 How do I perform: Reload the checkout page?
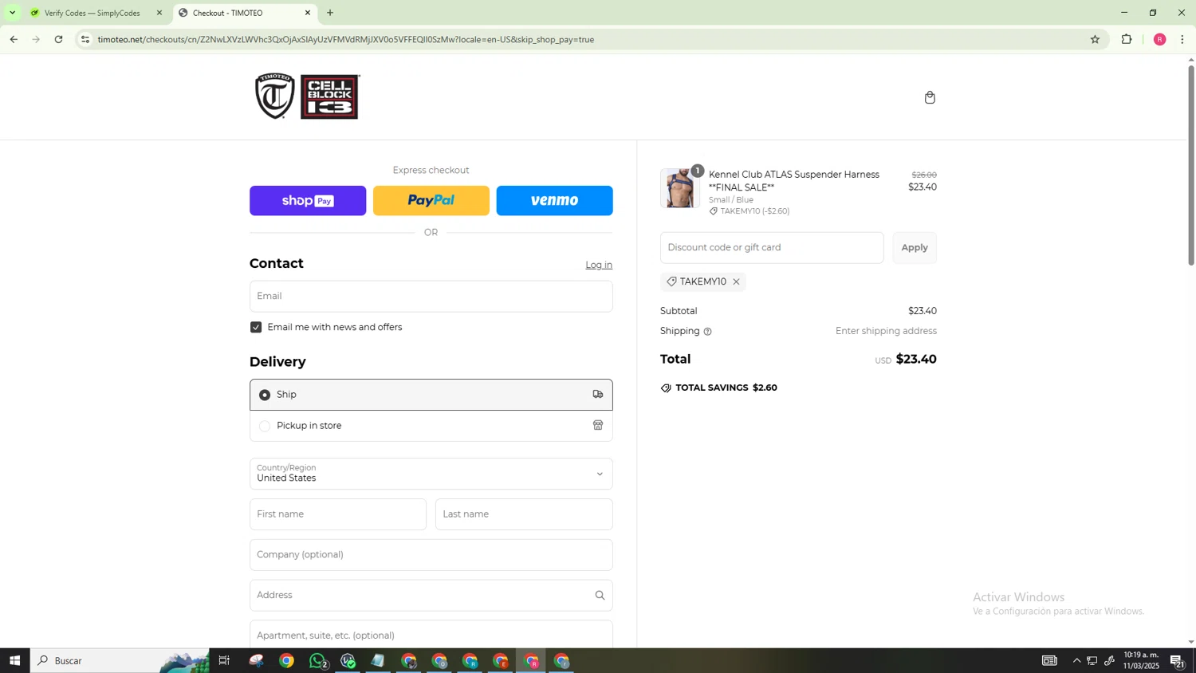click(x=59, y=39)
